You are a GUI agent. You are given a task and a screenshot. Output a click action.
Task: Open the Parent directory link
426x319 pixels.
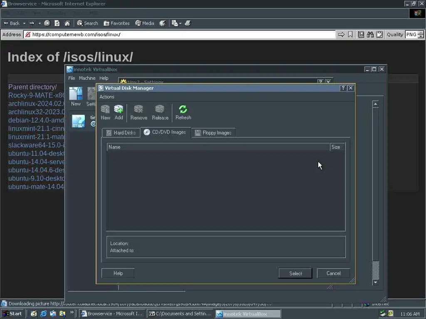click(32, 87)
